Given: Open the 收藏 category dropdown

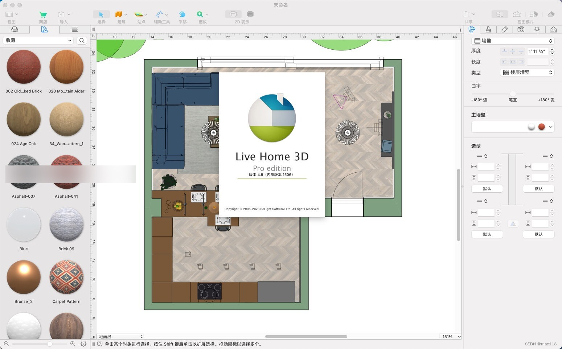Looking at the screenshot, I should pos(38,41).
